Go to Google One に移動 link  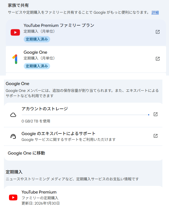pos(26,153)
